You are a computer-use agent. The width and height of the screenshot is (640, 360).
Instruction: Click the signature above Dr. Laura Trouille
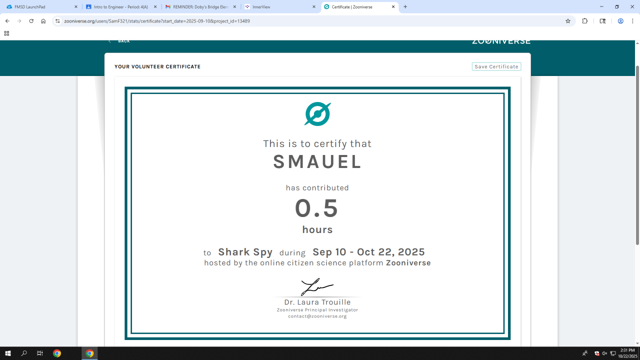[x=317, y=287]
